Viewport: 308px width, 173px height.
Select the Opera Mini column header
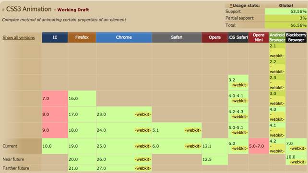[x=259, y=37]
